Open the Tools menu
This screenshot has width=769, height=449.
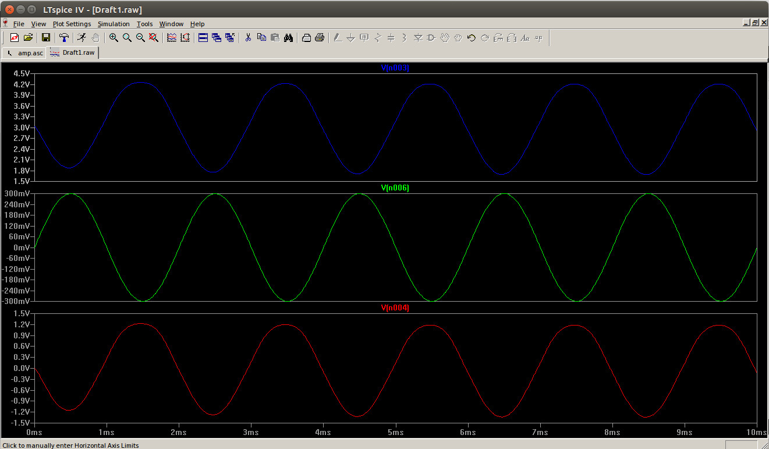click(144, 24)
